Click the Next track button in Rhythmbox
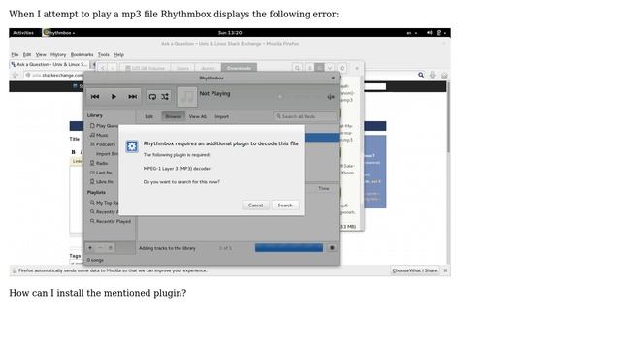This screenshot has height=349, width=621. (132, 97)
